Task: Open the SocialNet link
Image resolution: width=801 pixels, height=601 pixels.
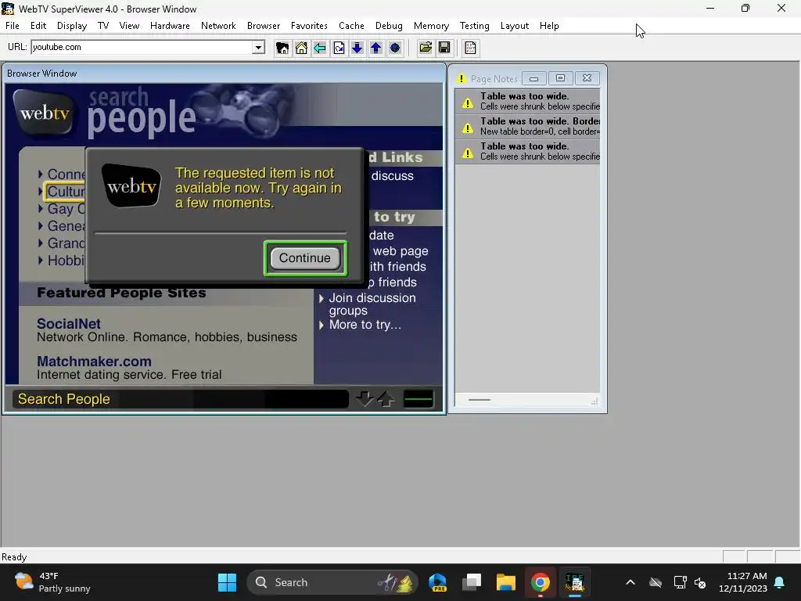Action: 69,323
